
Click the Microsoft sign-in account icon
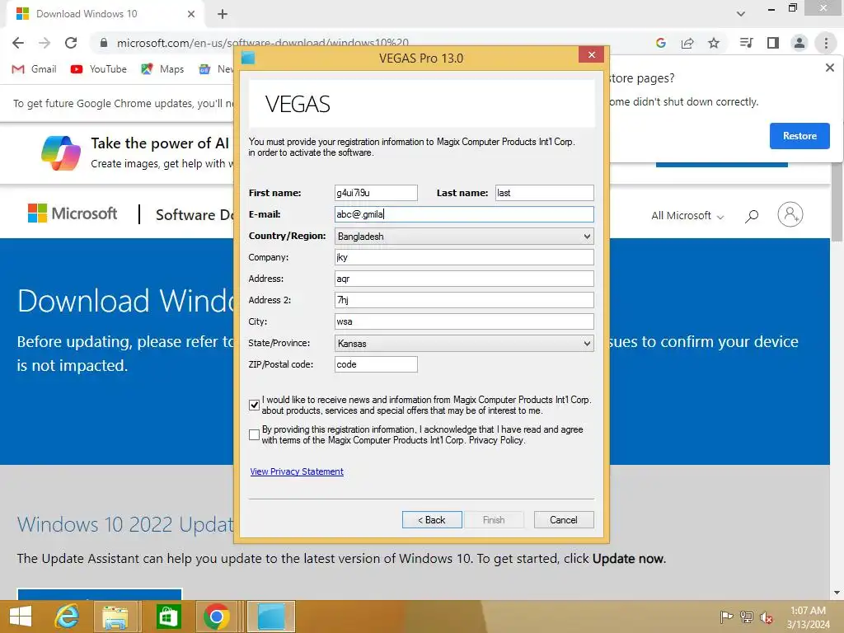click(790, 214)
